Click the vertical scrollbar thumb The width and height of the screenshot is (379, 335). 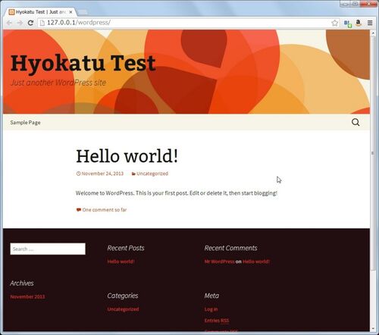pos(373,153)
